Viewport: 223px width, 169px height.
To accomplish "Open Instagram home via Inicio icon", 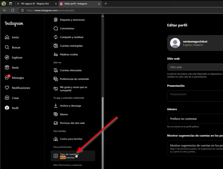I will [x=7, y=37].
